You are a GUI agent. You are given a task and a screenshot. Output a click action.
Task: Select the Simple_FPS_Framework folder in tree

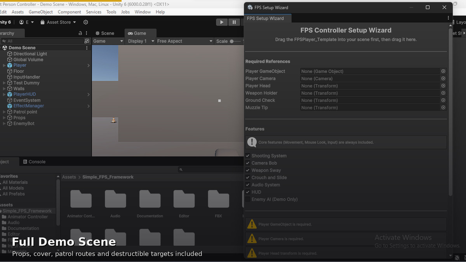point(27,211)
